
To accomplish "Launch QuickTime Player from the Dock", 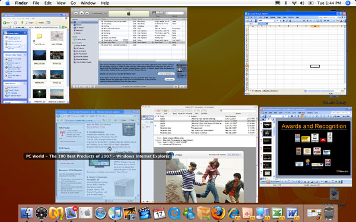I will pos(174,213).
